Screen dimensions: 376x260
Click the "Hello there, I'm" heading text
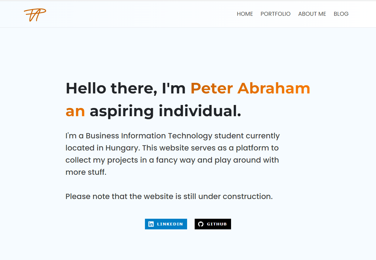point(126,88)
